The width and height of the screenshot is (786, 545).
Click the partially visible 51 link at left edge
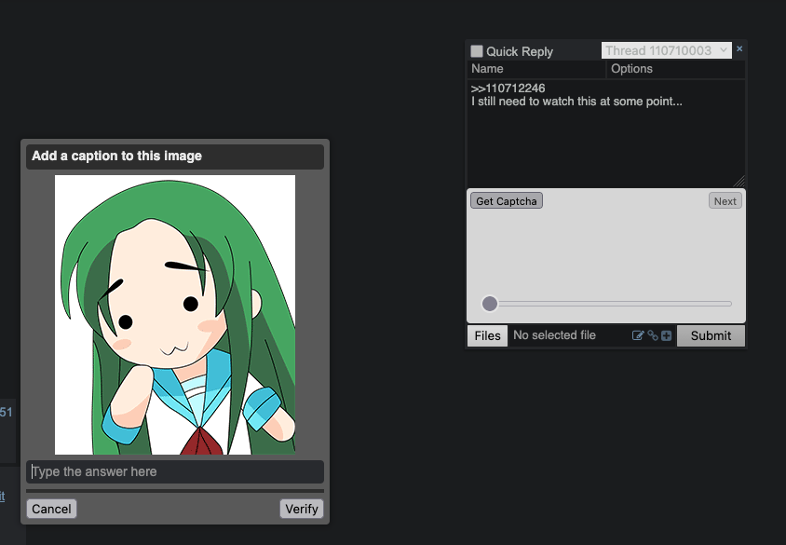point(6,412)
